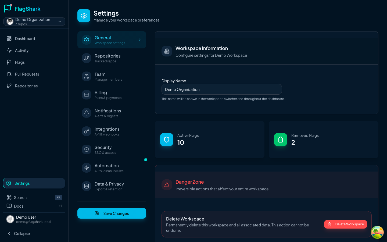Click the FlagShark logo icon
Viewport: 387px width, 242px height.
coord(8,8)
